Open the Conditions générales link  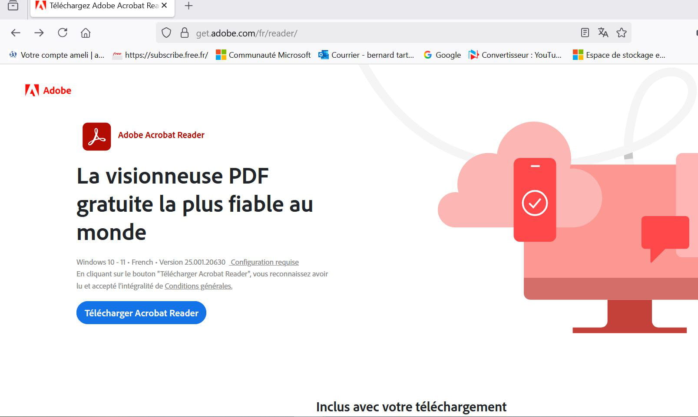[x=198, y=286]
